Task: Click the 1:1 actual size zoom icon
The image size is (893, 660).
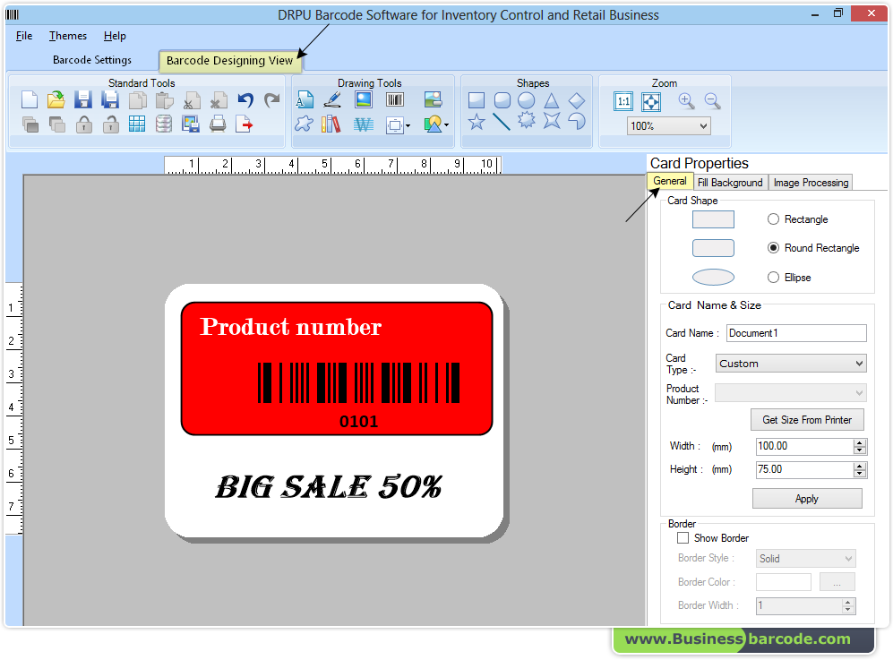Action: tap(623, 102)
